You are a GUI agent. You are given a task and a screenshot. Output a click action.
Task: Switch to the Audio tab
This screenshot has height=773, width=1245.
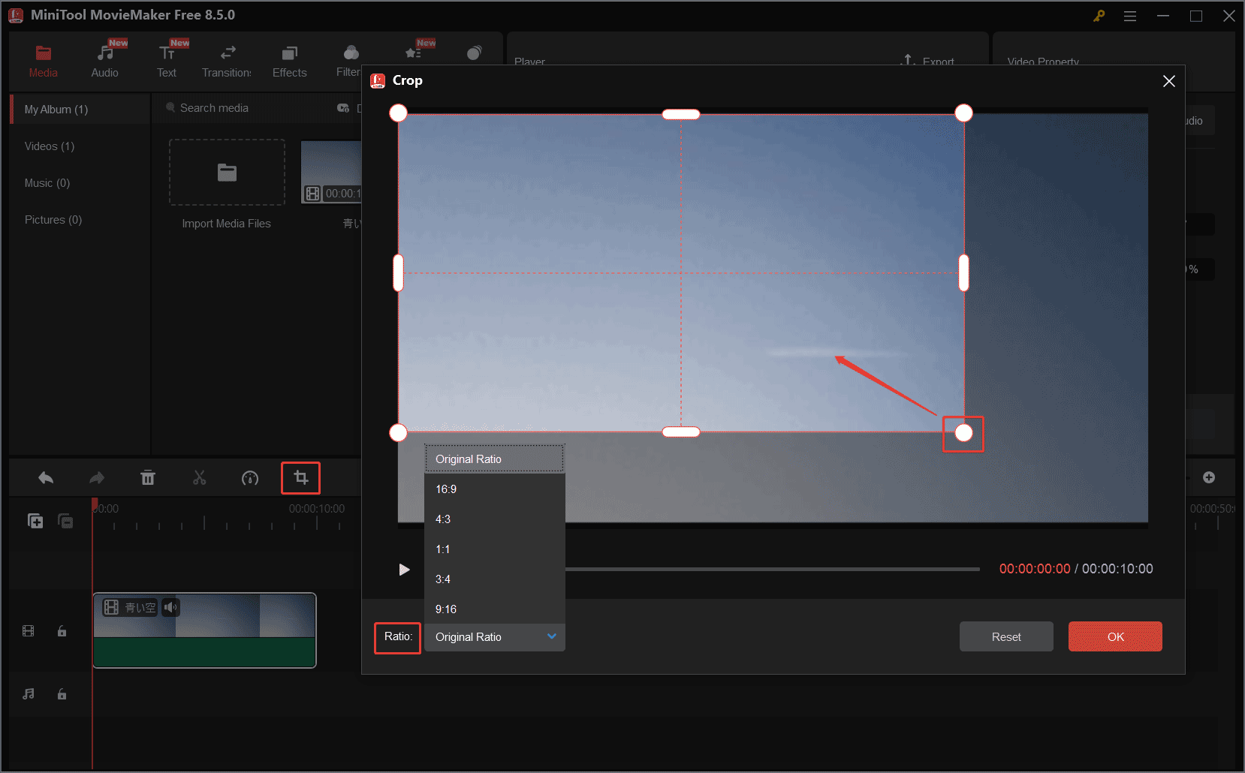click(104, 60)
